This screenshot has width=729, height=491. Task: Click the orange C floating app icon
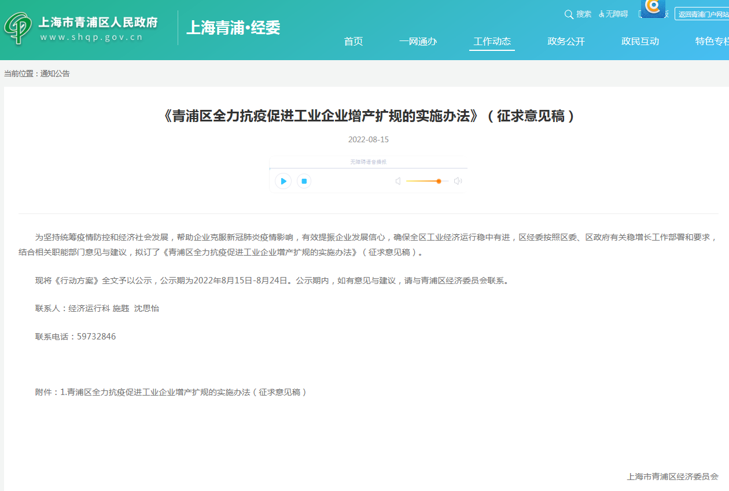tap(653, 8)
